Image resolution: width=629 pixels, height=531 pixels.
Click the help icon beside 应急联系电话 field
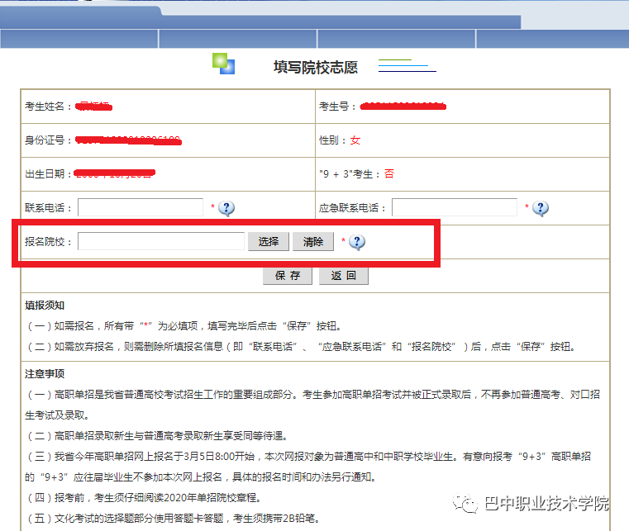(x=541, y=208)
